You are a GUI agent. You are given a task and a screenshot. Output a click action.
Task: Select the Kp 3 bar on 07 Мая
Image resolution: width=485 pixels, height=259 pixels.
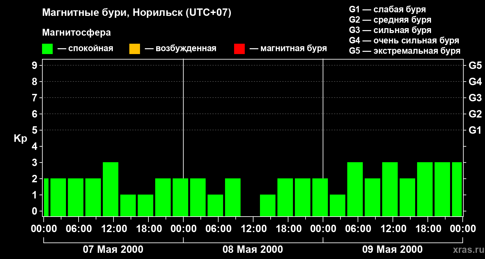(x=111, y=189)
